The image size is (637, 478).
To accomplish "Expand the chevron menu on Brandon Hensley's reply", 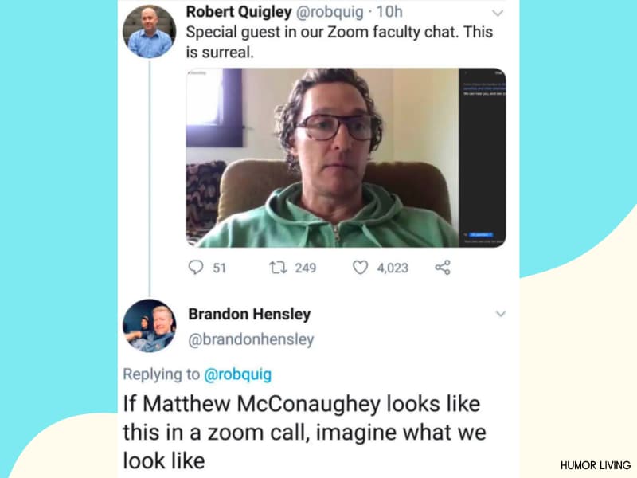I will 501,314.
